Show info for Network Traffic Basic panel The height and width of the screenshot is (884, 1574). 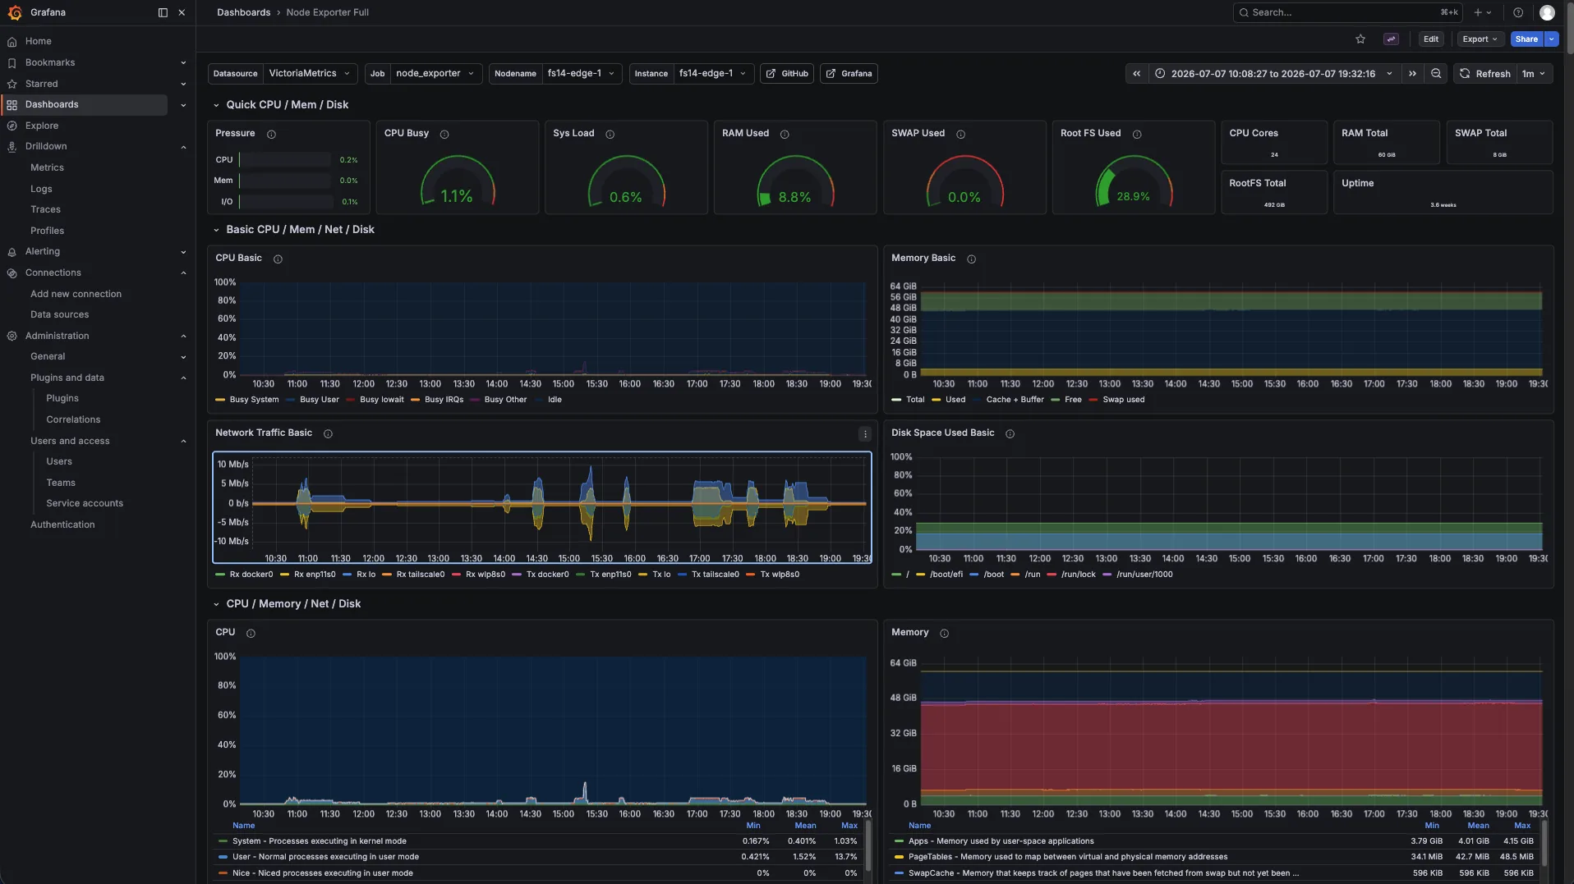328,434
